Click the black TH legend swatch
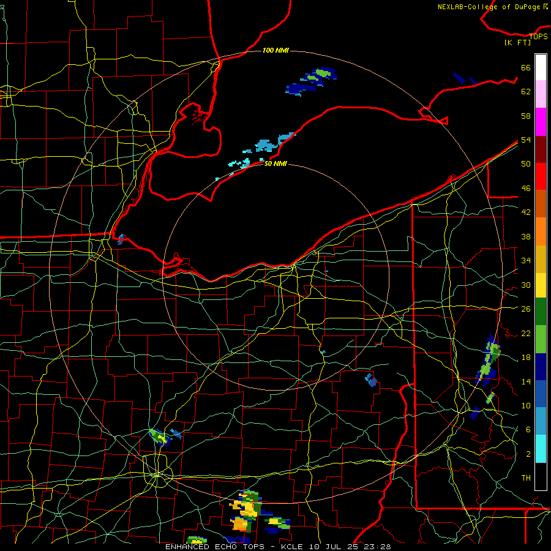 click(541, 476)
